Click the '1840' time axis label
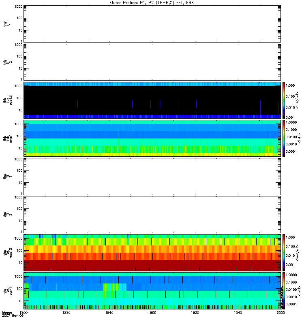Screen dimensions: 304x324 109,312
